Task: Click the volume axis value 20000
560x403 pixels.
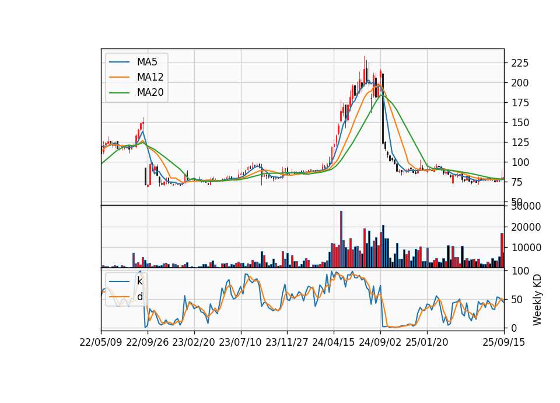Action: click(526, 227)
